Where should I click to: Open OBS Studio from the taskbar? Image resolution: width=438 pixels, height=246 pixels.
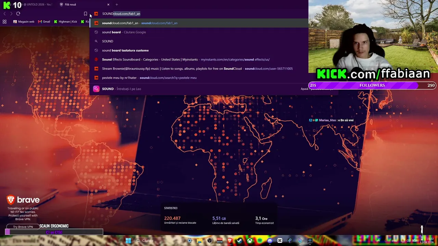tap(210, 241)
